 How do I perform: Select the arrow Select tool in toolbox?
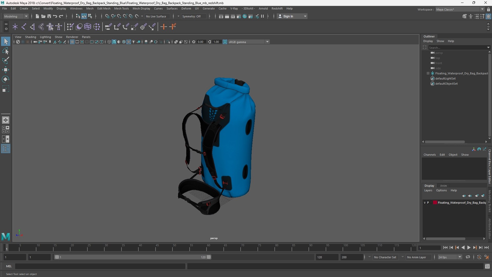coord(6,41)
